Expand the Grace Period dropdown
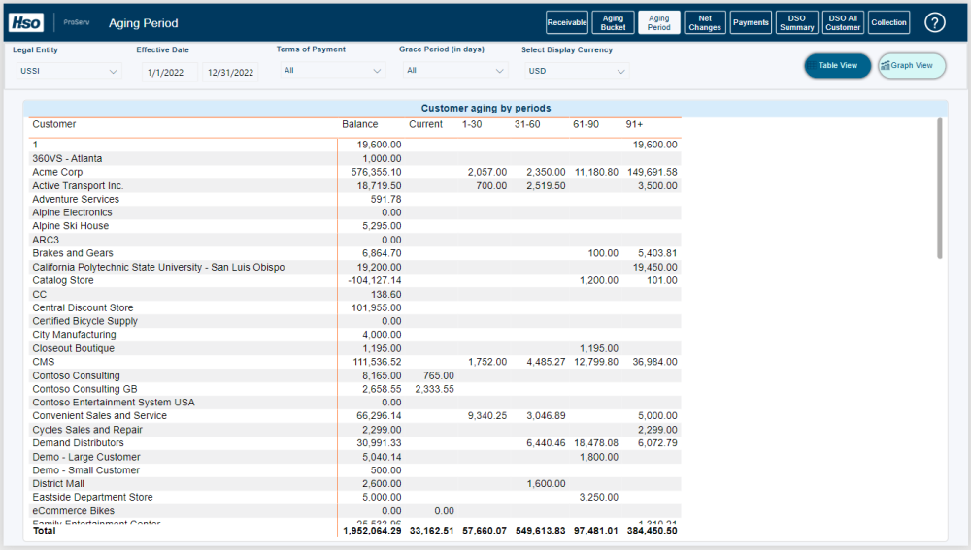 pyautogui.click(x=455, y=71)
